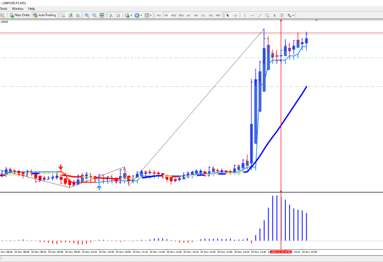Click the chart shift triangle marker
Viewport: 383px width, 262px height.
317,20
